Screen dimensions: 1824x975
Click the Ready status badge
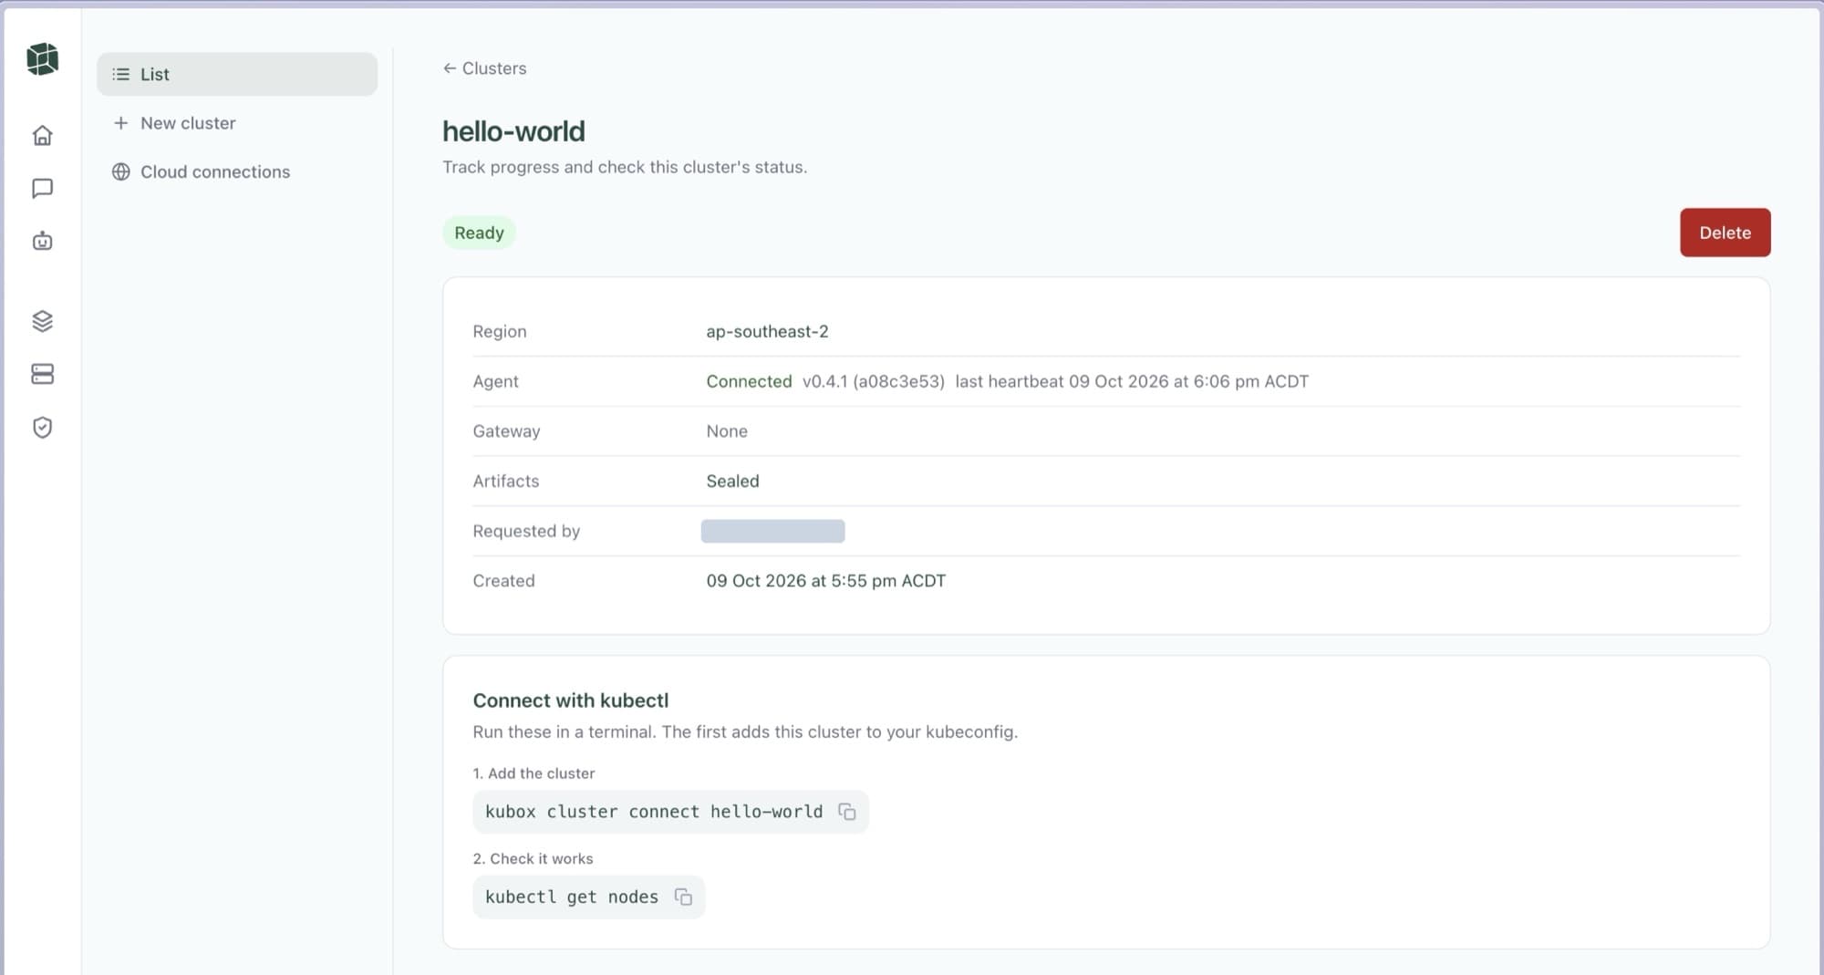point(479,233)
